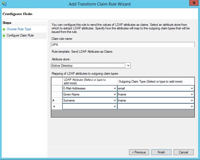Screen dimensions: 200x160
Task: Expand the lname outgoing claim type dropdown
Action: (x=192, y=100)
